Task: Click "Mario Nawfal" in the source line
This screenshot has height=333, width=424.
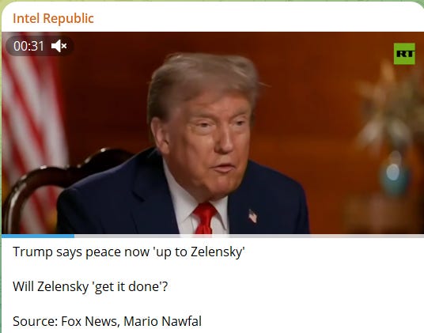Action: (x=162, y=321)
